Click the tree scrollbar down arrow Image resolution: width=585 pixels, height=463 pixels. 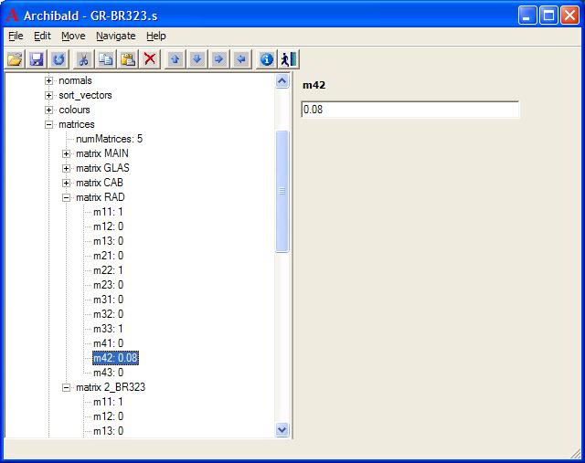[x=282, y=429]
